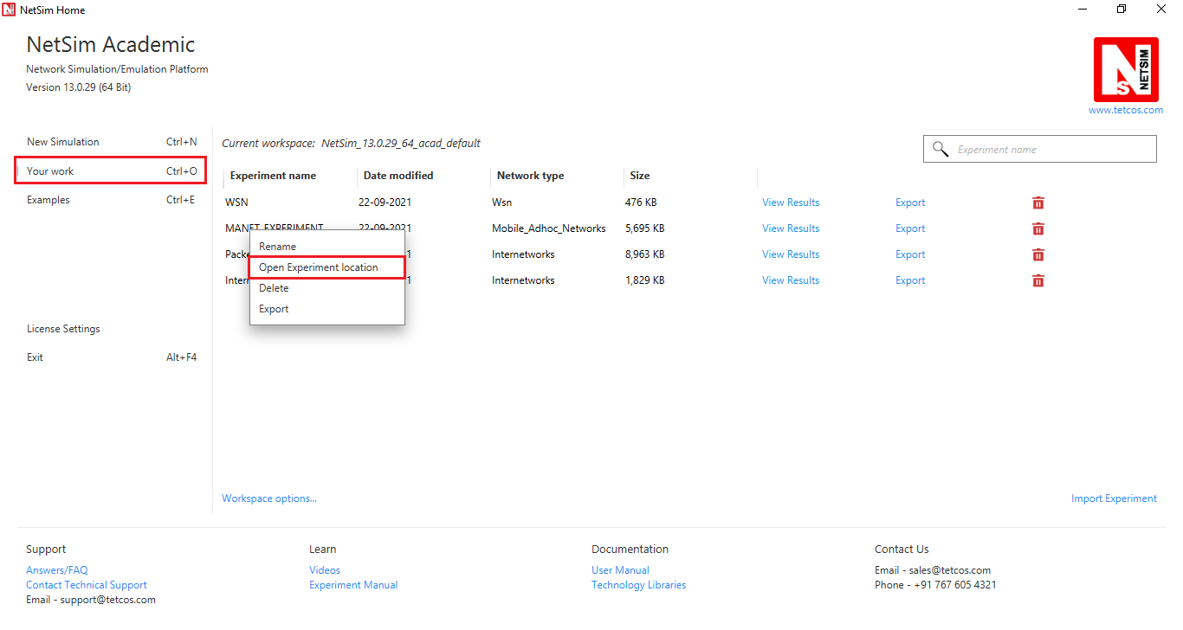Sort by the Experiment name column header
This screenshot has width=1183, height=630.
pyautogui.click(x=273, y=176)
